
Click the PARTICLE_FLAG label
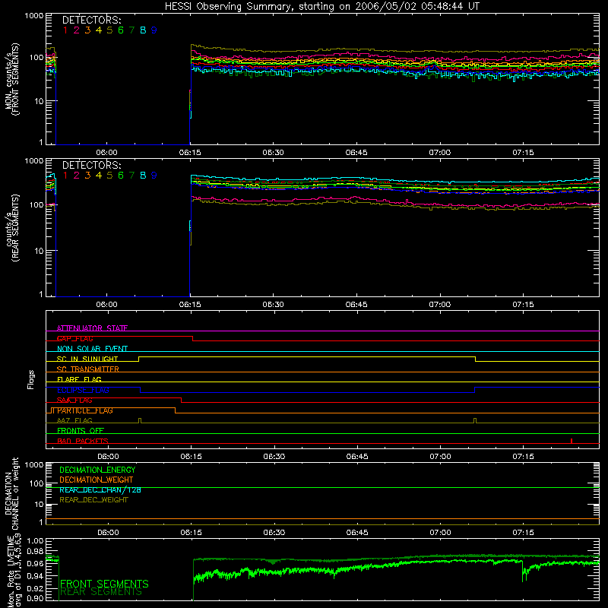[x=85, y=410]
